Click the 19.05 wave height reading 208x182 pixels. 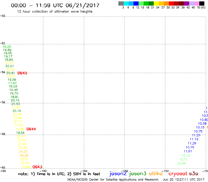point(8,53)
